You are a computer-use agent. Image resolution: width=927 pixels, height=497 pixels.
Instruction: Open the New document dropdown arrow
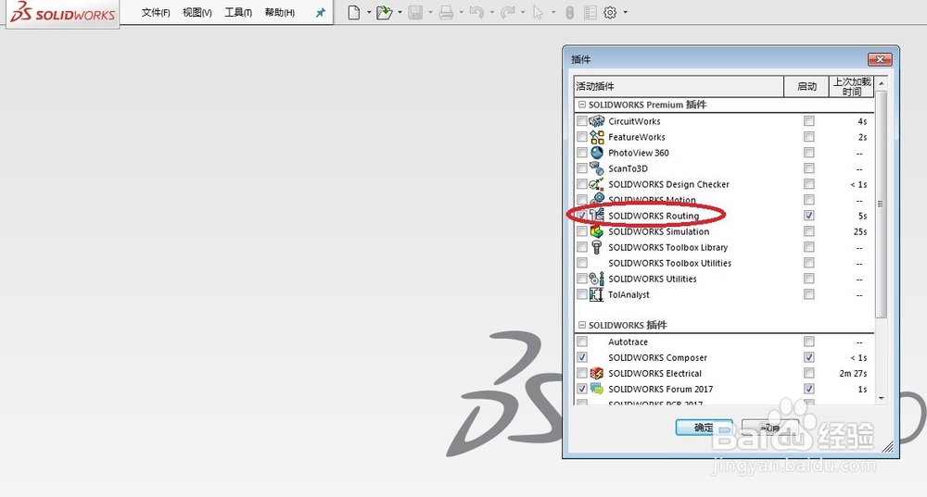pos(369,12)
